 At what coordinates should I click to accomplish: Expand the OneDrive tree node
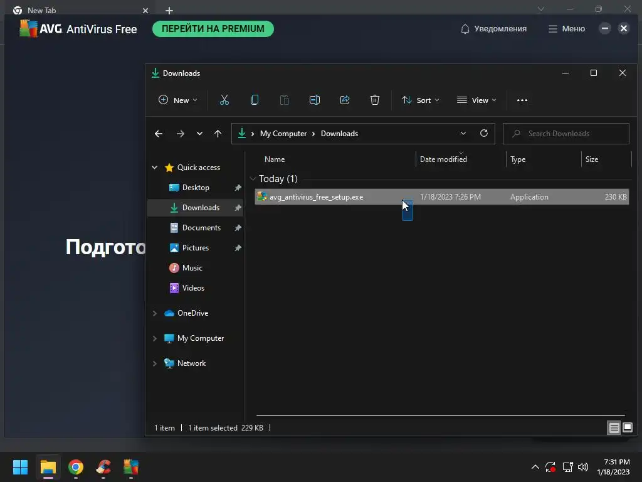(x=155, y=313)
